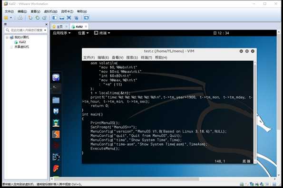Close the Kali2 tab
The height and width of the screenshot is (188, 283).
[86, 27]
